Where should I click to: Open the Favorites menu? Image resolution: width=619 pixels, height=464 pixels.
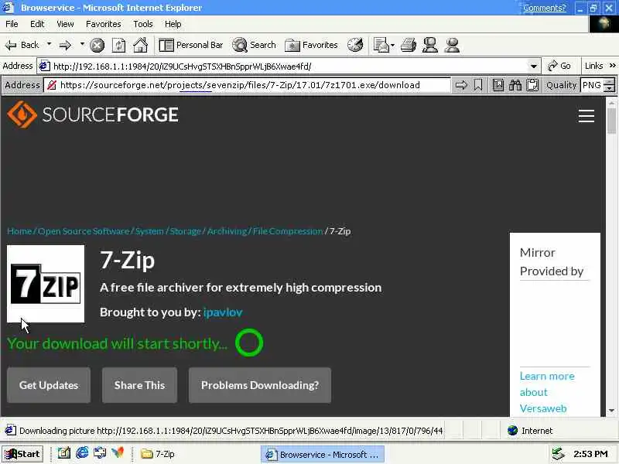pyautogui.click(x=104, y=24)
